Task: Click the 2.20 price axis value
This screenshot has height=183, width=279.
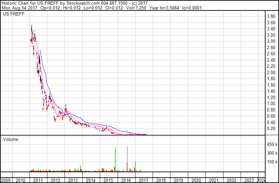Action: [271, 66]
